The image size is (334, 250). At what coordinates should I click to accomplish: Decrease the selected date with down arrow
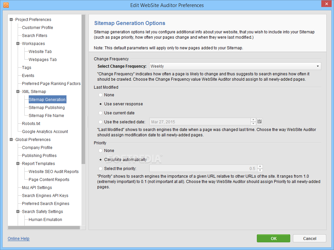click(253, 124)
